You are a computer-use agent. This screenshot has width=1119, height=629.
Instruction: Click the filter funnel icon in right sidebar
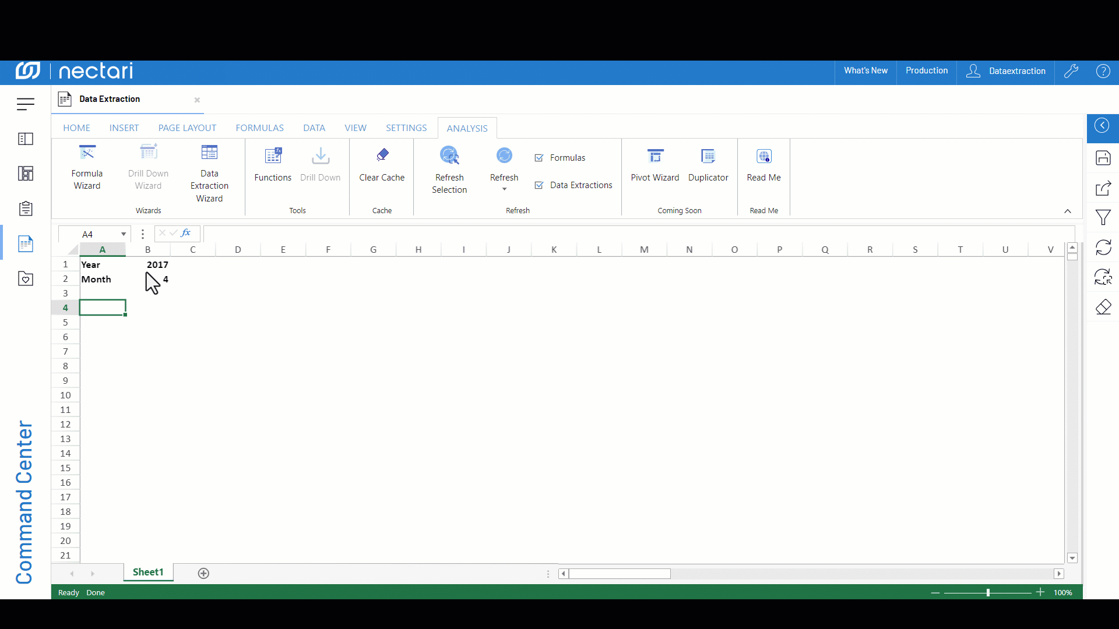[1103, 217]
